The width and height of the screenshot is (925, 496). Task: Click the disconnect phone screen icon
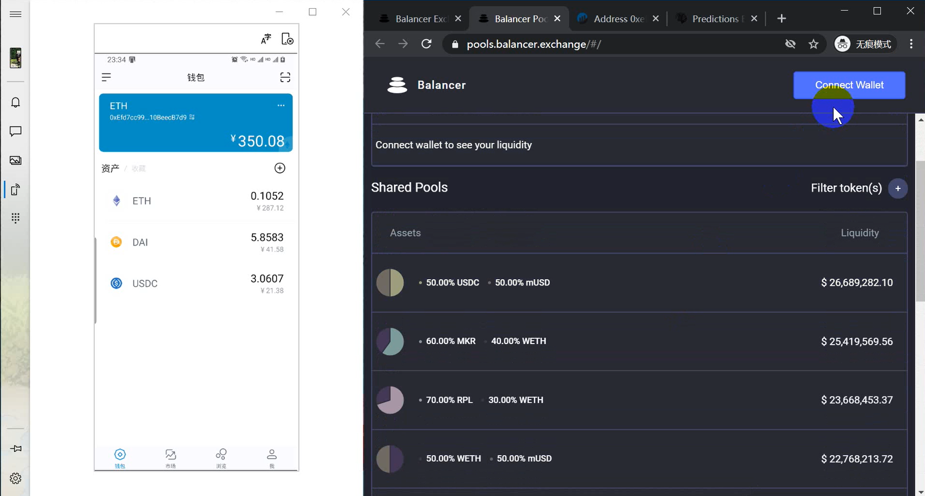click(x=287, y=39)
